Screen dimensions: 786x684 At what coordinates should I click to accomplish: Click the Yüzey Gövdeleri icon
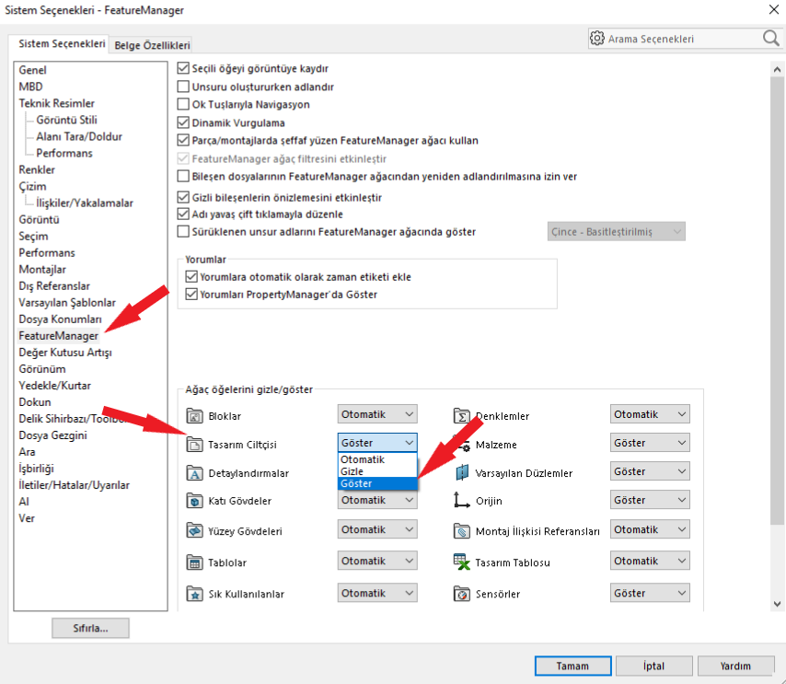coord(193,531)
